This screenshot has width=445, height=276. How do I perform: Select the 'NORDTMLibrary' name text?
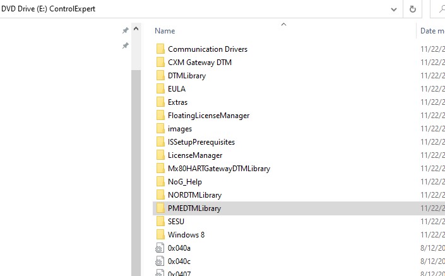tap(194, 195)
